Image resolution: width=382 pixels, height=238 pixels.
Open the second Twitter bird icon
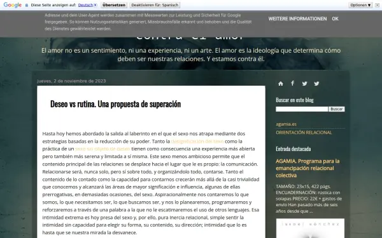coord(316,84)
